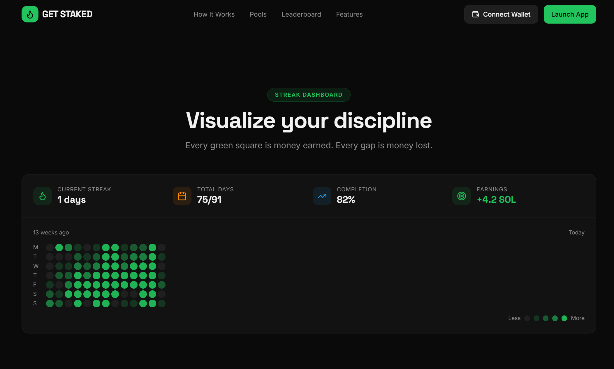Click the Current Streak flame icon

(43, 196)
